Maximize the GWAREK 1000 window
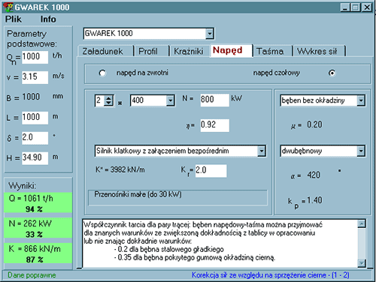The width and height of the screenshot is (376, 282). pyautogui.click(x=356, y=7)
